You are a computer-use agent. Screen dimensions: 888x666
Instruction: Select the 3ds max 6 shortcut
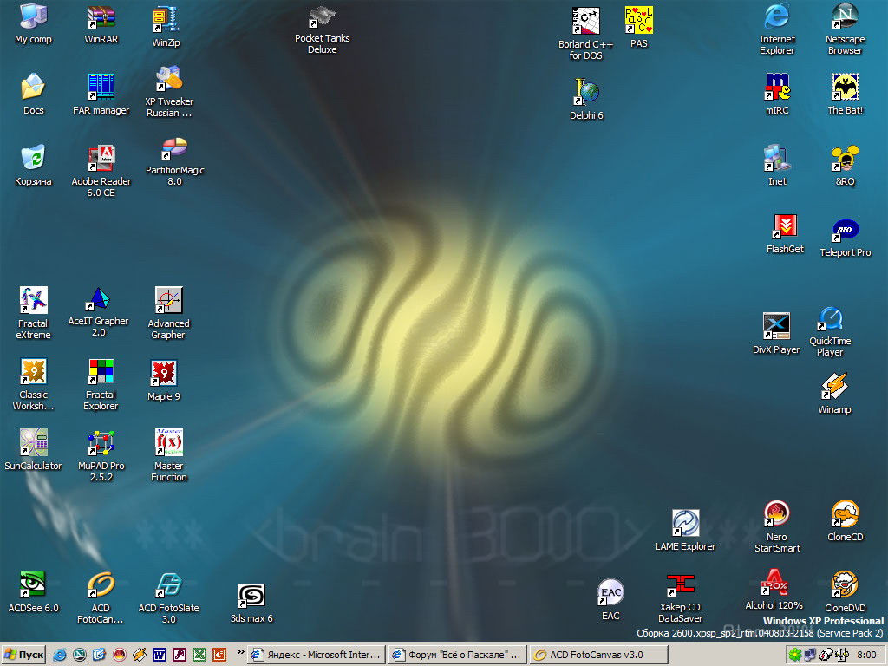(251, 596)
